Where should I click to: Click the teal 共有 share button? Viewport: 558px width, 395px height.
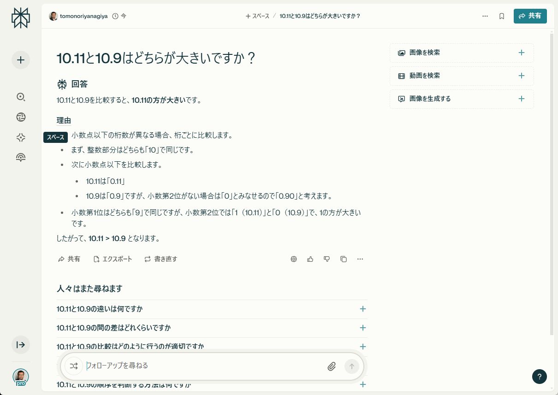coord(530,16)
